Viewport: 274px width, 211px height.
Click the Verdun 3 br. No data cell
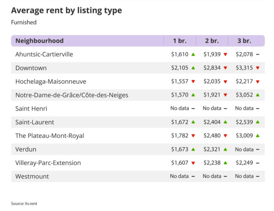[244, 149]
